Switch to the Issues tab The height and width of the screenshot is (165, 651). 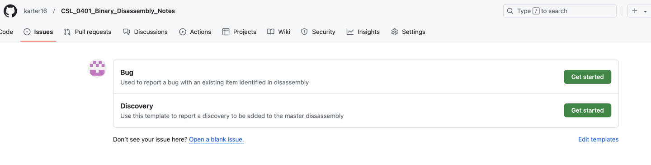click(38, 32)
